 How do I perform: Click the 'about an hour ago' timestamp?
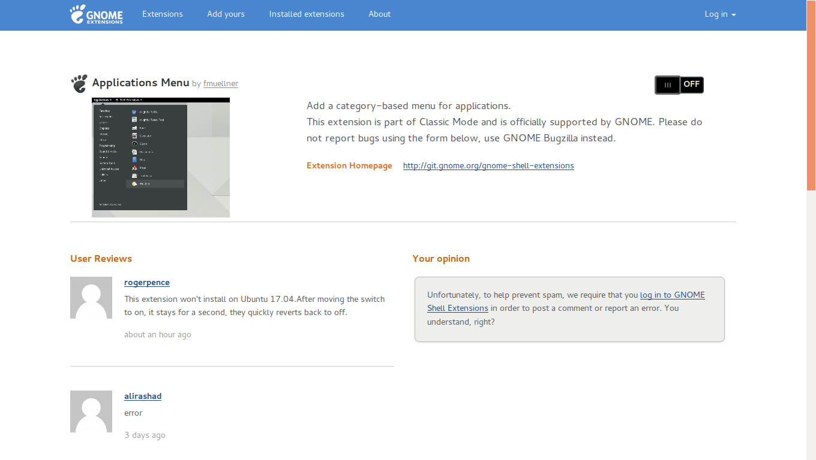pos(158,335)
